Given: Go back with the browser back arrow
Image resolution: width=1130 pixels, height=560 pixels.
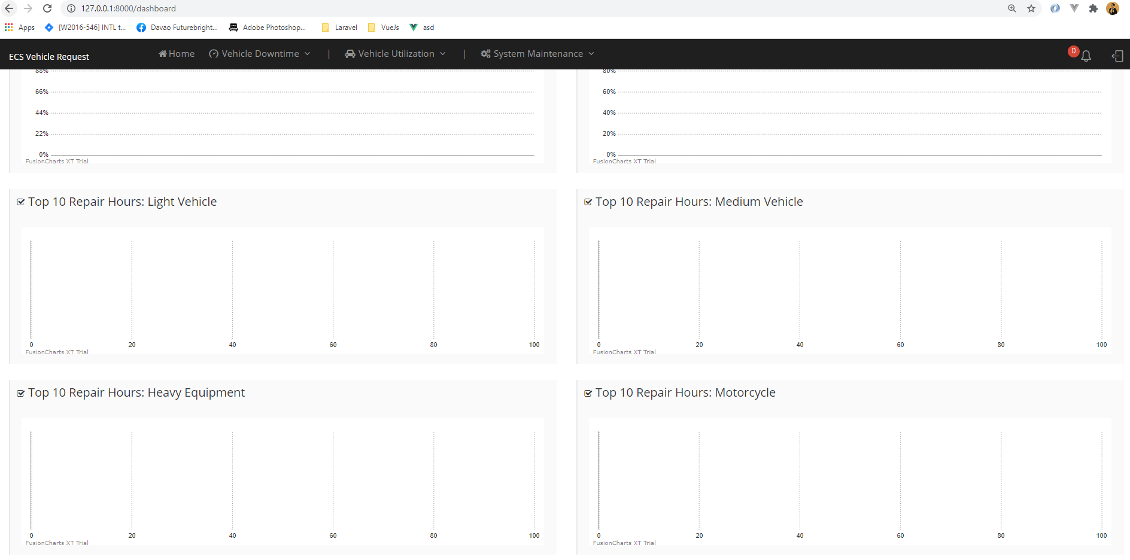Looking at the screenshot, I should (x=9, y=8).
